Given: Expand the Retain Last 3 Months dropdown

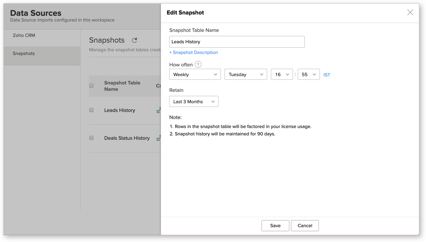Looking at the screenshot, I should (x=194, y=102).
